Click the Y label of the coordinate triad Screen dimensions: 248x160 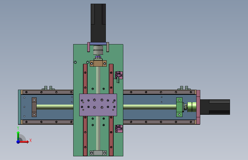[18, 128]
